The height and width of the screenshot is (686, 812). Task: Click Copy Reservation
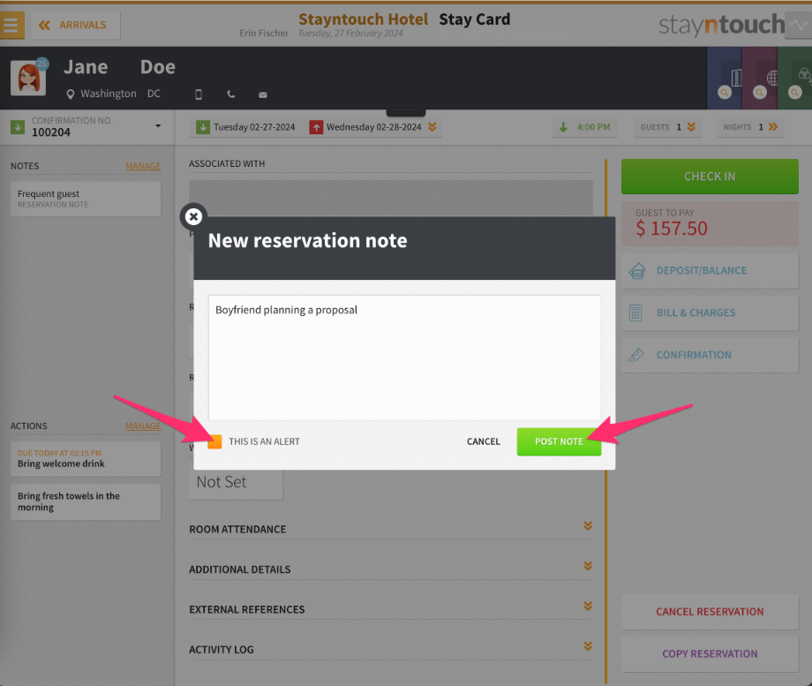[x=710, y=654]
